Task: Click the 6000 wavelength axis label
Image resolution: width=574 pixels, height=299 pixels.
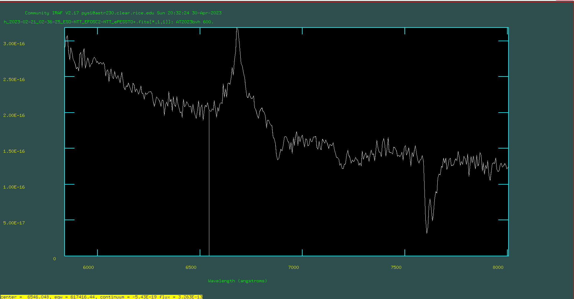Action: point(88,267)
